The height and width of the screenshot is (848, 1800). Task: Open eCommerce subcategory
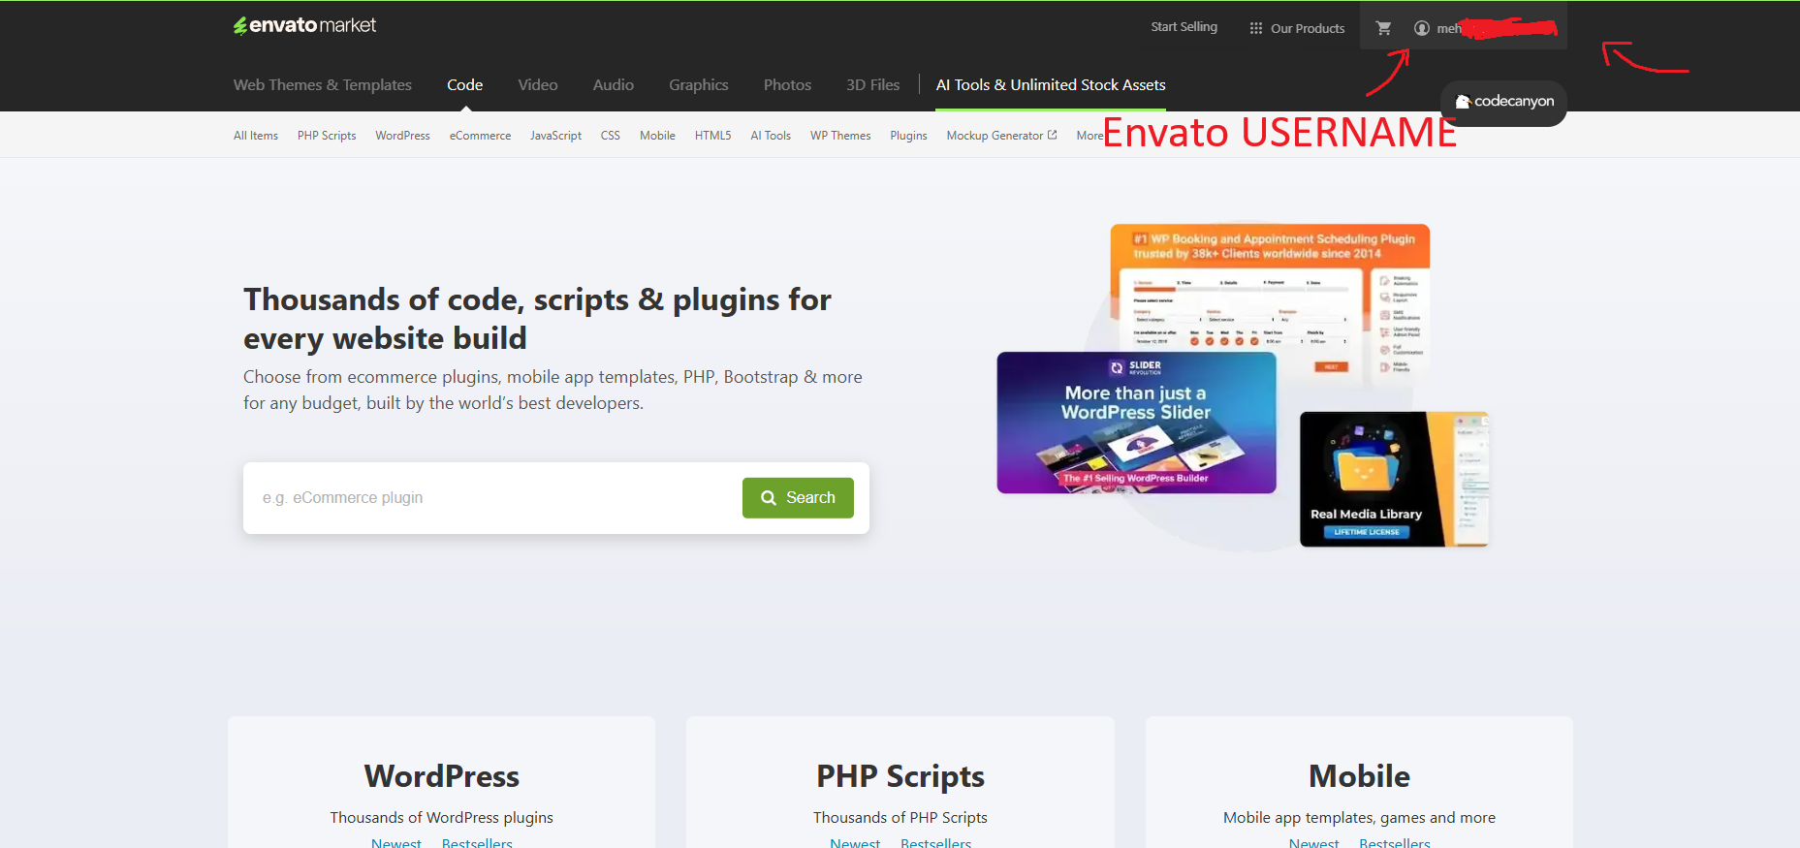480,136
